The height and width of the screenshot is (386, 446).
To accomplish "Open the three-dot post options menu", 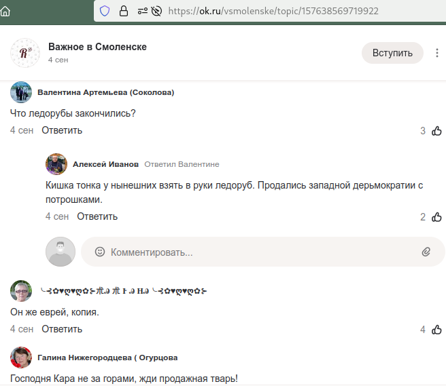I will (437, 53).
